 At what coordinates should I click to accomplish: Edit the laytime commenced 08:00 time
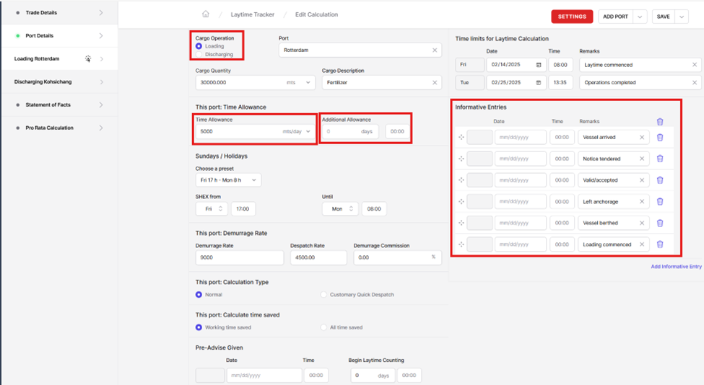tap(560, 65)
